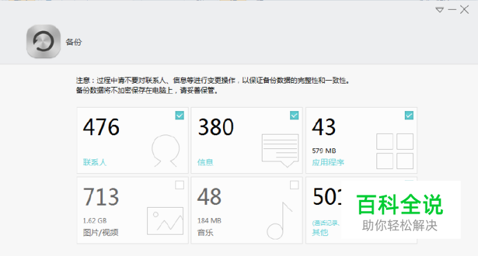The height and width of the screenshot is (256, 478).
Task: Close the backup window
Action: click(x=464, y=10)
